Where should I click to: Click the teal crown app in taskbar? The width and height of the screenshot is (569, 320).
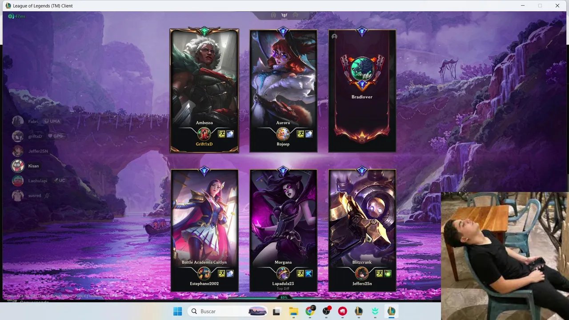point(375,312)
